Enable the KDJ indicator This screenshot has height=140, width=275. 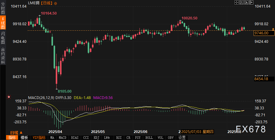pos(97,138)
